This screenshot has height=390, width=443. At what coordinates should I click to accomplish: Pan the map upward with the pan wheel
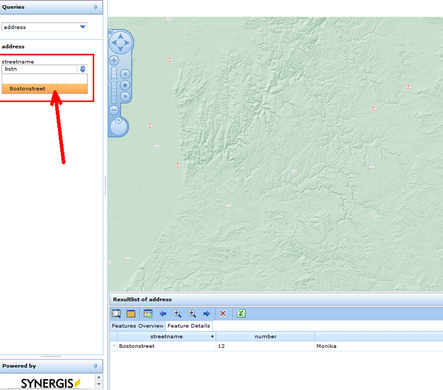pos(121,36)
